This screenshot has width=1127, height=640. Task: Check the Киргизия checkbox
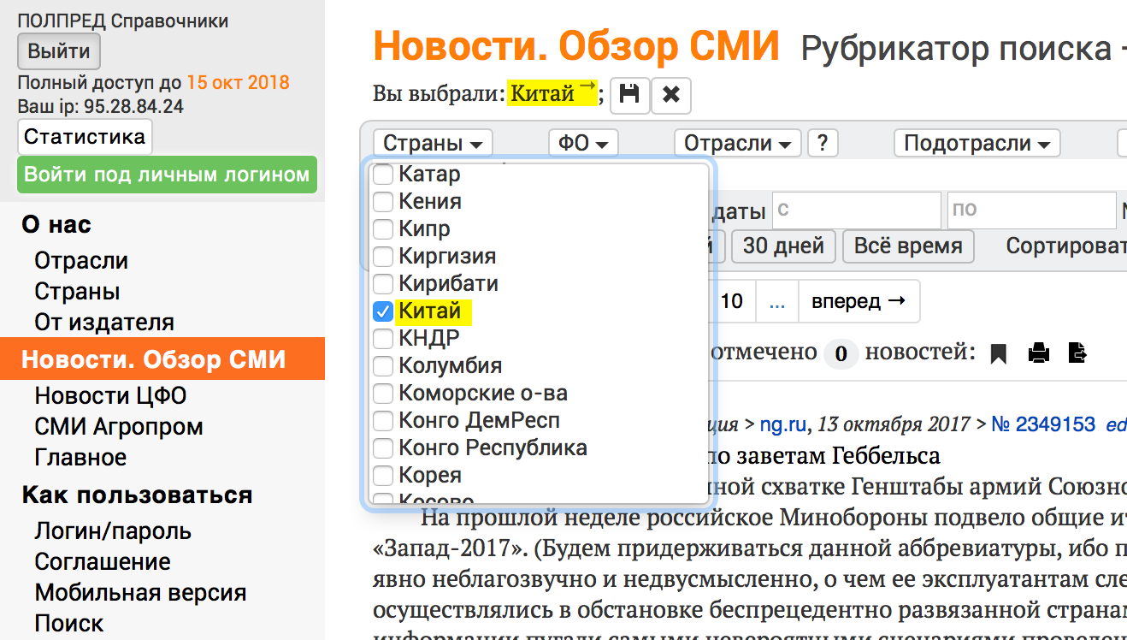[x=383, y=257]
